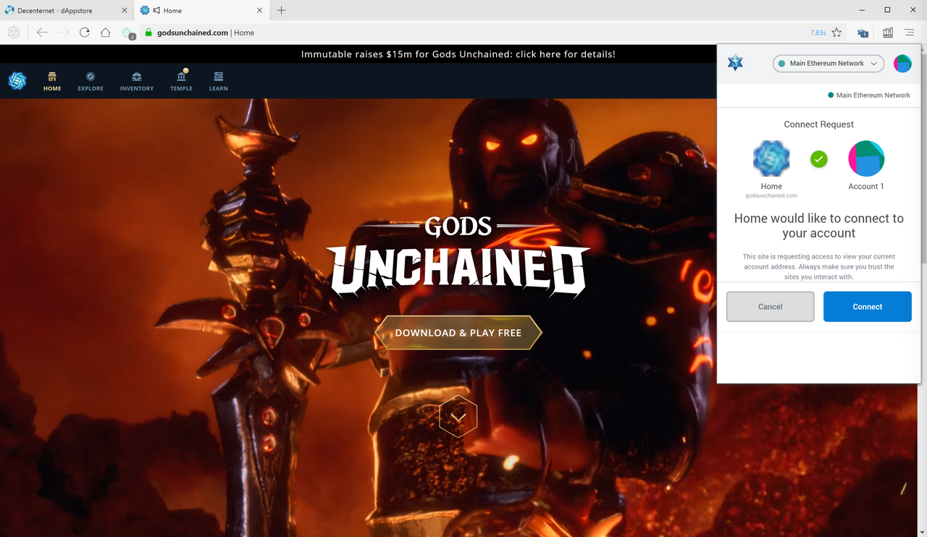The height and width of the screenshot is (537, 927).
Task: Click the Gods Unchained site logo
Action: pos(17,80)
